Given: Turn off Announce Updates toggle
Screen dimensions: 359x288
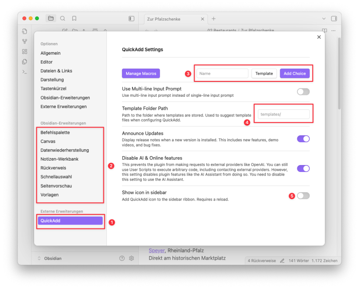Looking at the screenshot, I should (x=303, y=139).
